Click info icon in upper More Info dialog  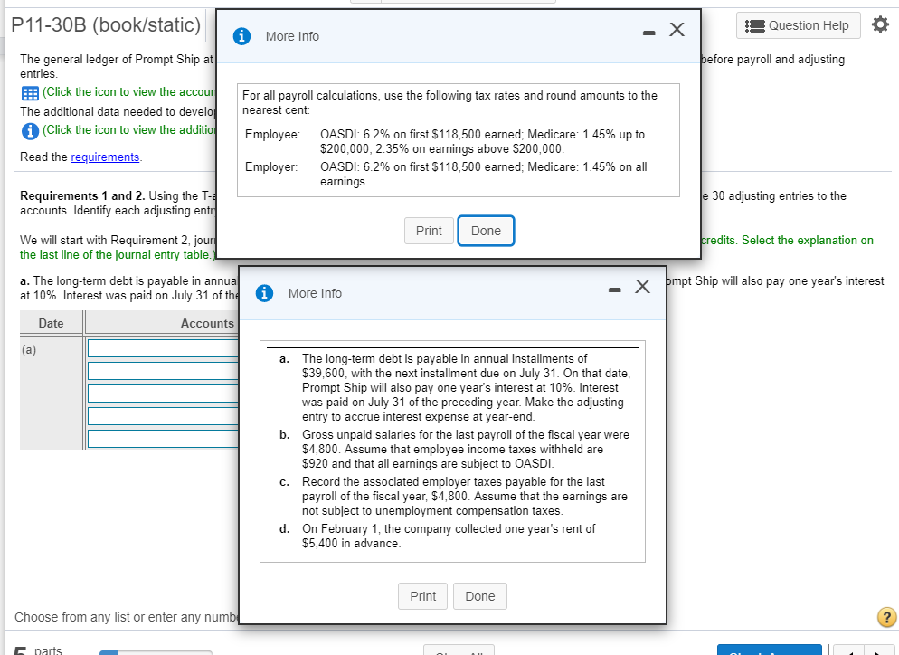click(241, 36)
